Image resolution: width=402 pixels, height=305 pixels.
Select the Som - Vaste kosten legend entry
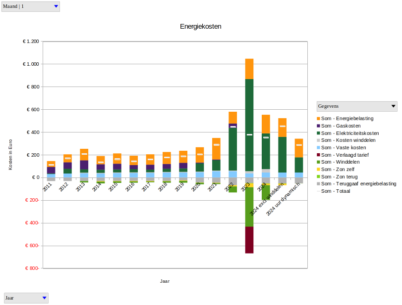(344, 148)
